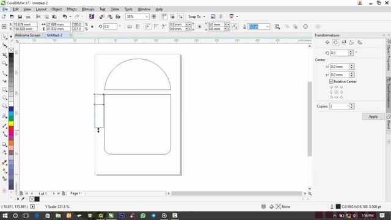The height and width of the screenshot is (220, 391).
Task: Click the Print toolbar icon
Action: click(x=28, y=16)
